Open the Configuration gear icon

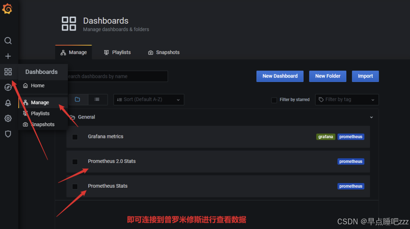(x=8, y=118)
